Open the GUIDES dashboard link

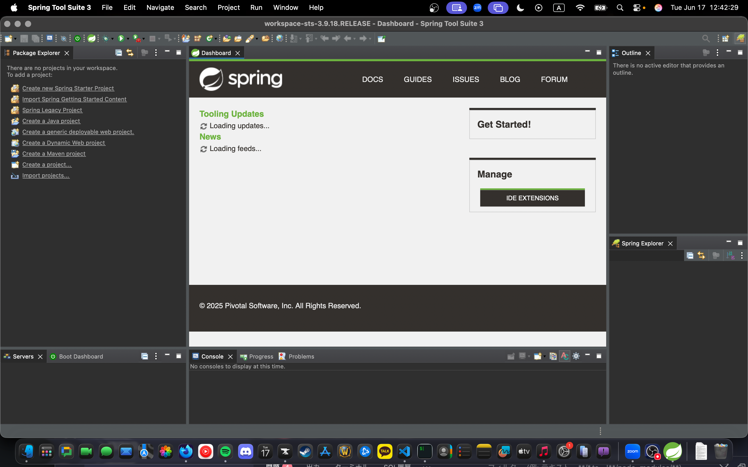pyautogui.click(x=418, y=79)
